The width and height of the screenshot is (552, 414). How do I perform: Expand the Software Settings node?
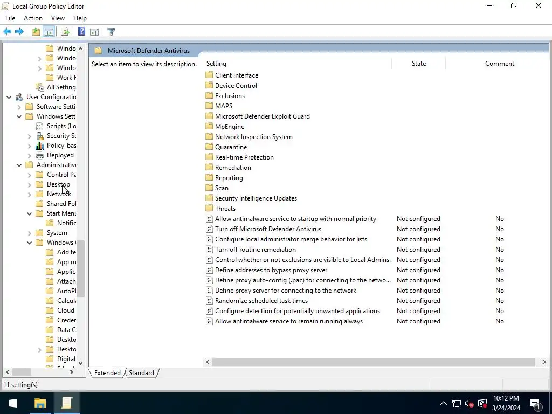pos(19,107)
